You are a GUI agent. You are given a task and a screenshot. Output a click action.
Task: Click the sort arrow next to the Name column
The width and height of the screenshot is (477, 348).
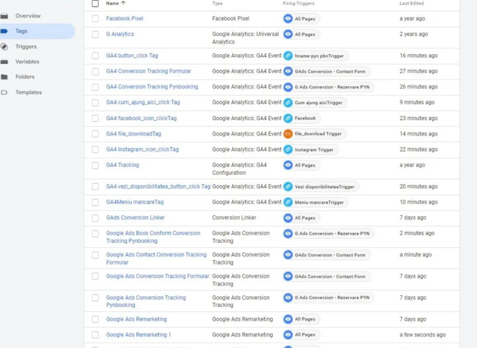pyautogui.click(x=123, y=3)
